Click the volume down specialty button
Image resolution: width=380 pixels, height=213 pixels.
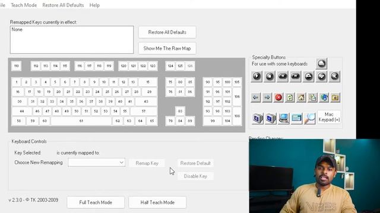click(321, 76)
